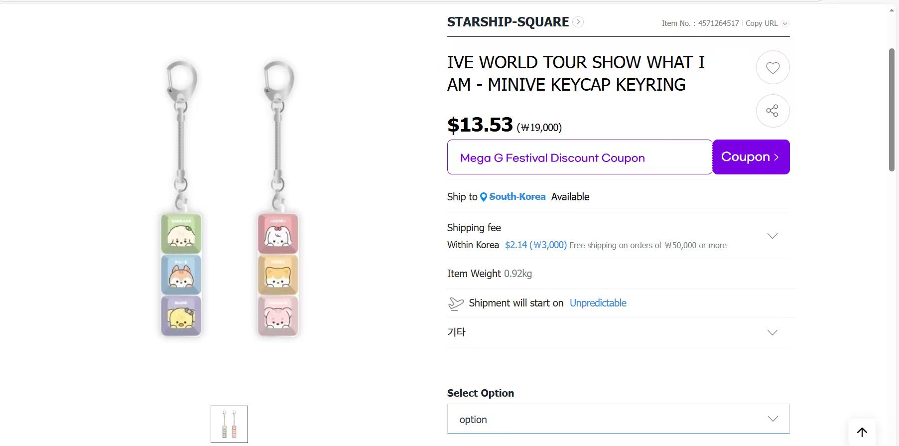The height and width of the screenshot is (446, 899).
Task: Open the Copy URL dropdown arrow
Action: [x=785, y=23]
